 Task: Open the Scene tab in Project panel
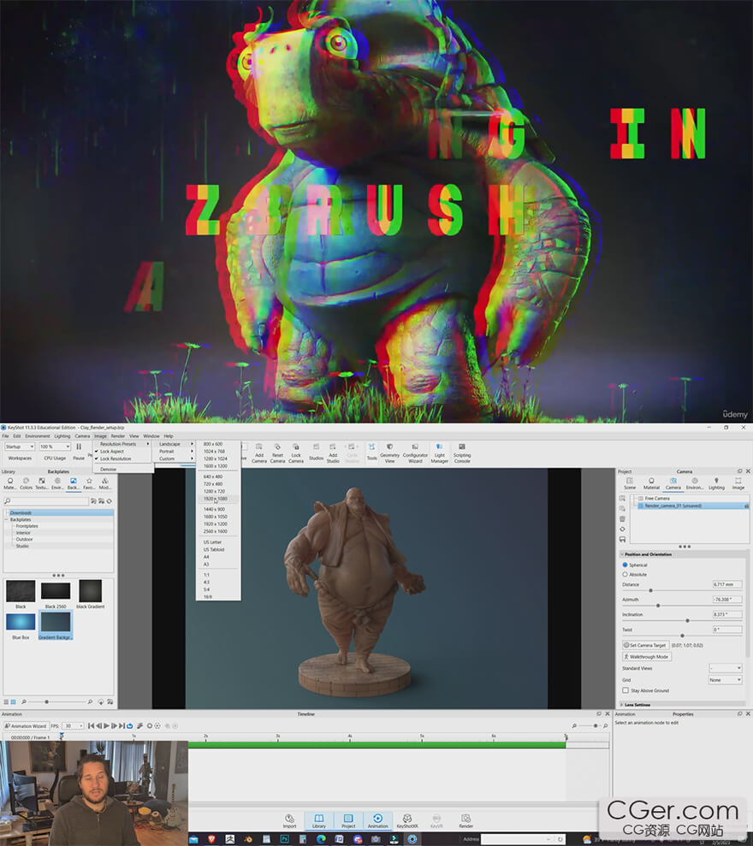pos(630,483)
